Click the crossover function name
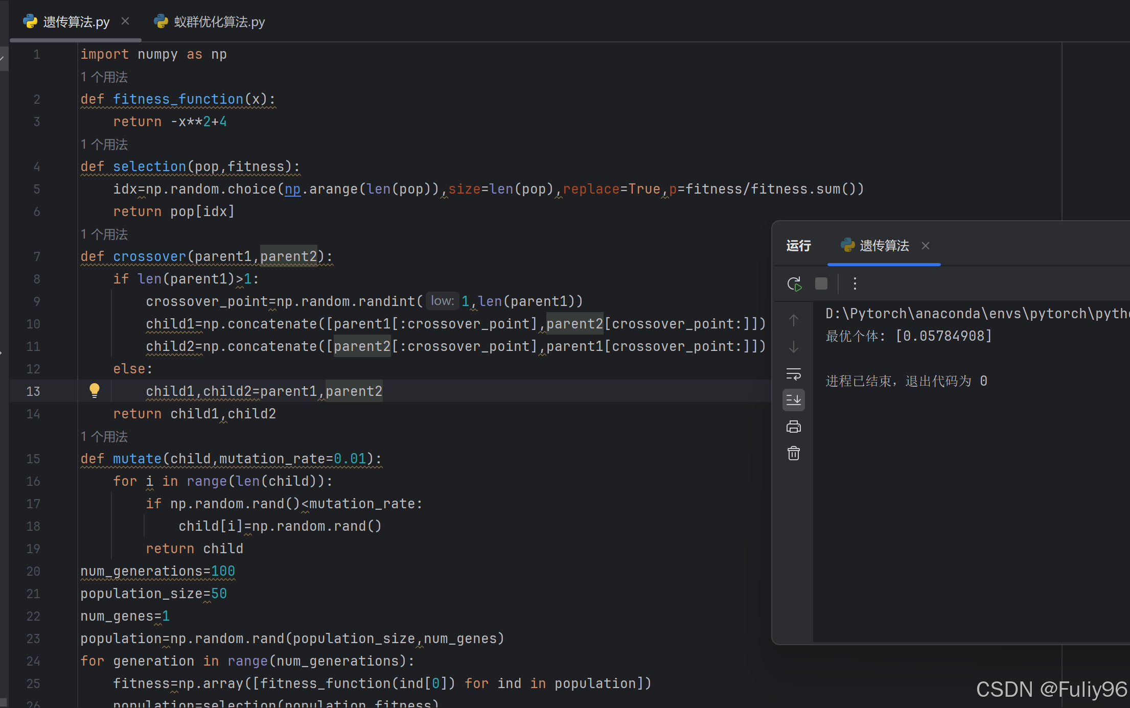 click(x=149, y=256)
